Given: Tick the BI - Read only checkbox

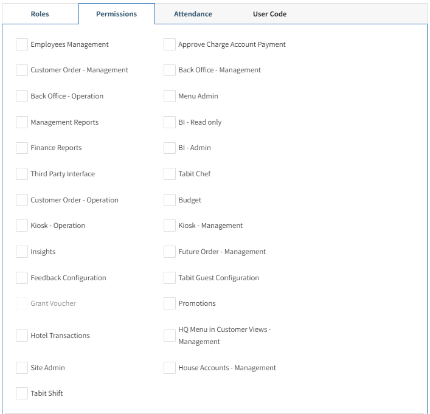Looking at the screenshot, I should click(170, 122).
